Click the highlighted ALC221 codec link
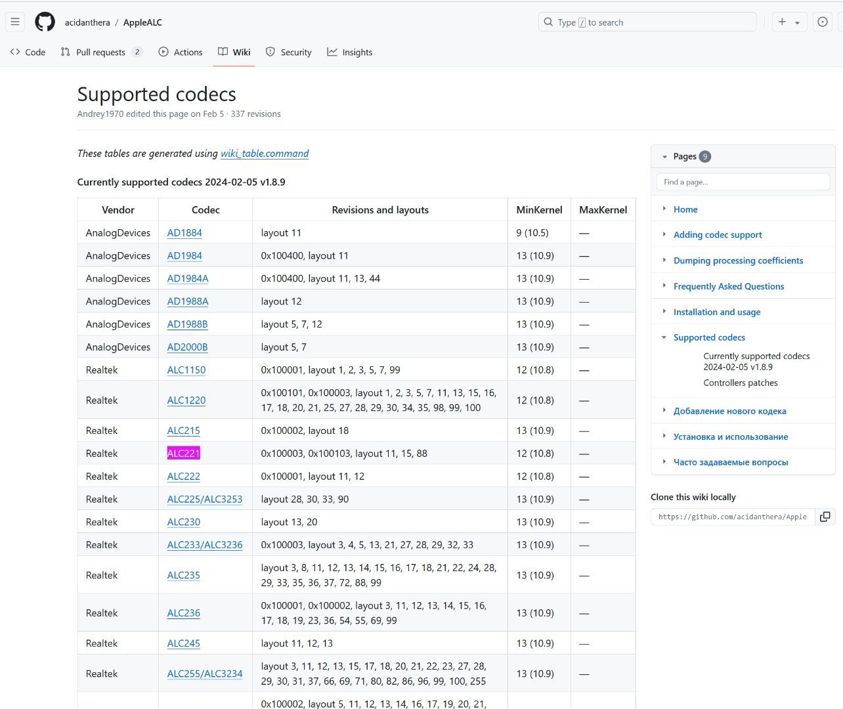The width and height of the screenshot is (843, 709). 183,453
